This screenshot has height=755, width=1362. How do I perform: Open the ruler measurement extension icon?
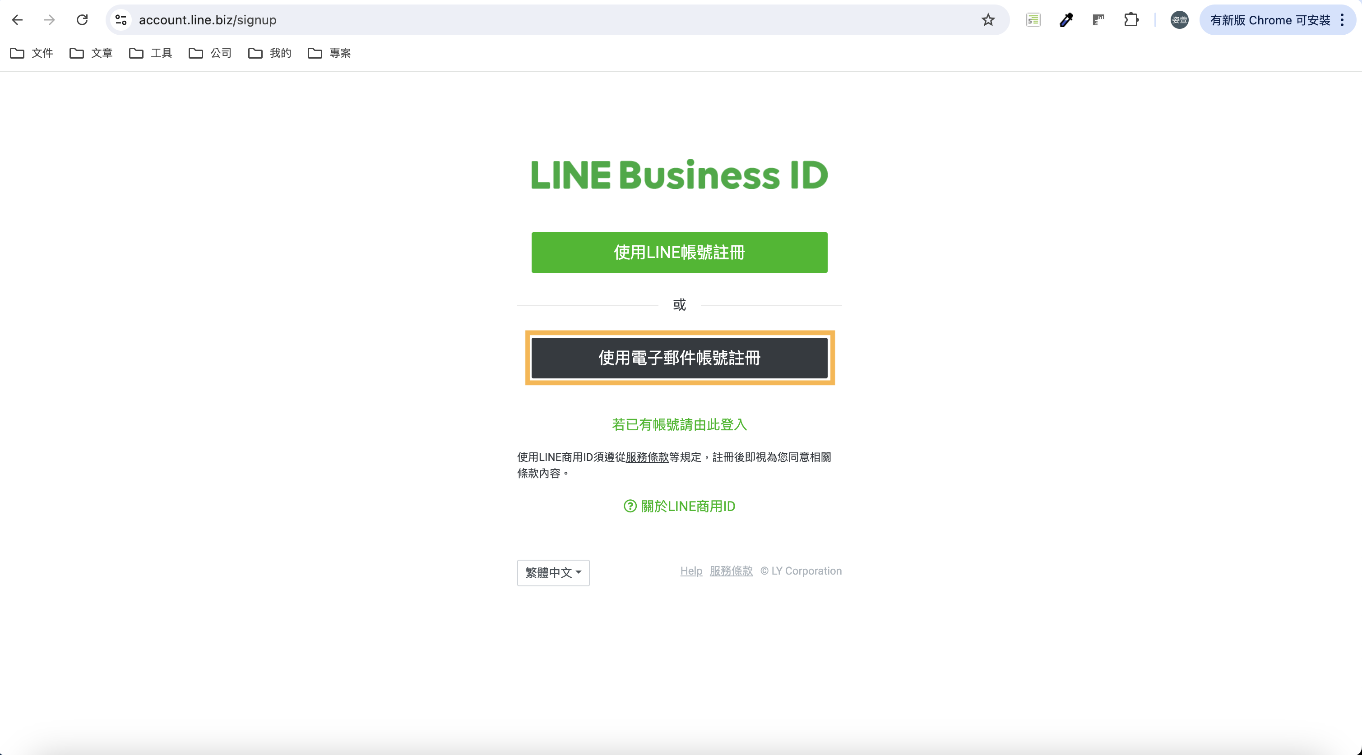(x=1099, y=20)
